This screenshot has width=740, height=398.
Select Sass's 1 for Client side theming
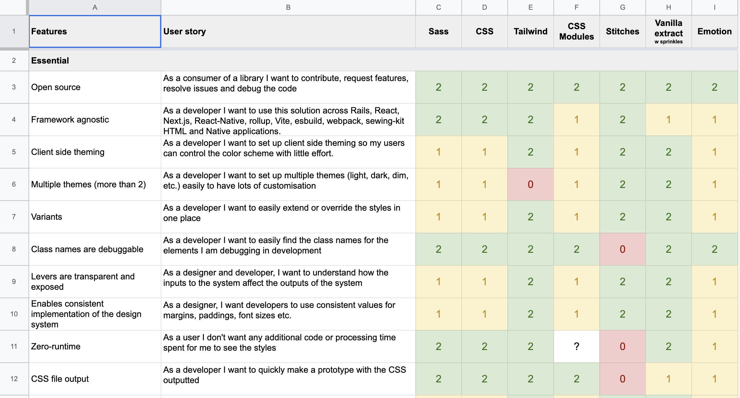pyautogui.click(x=439, y=152)
